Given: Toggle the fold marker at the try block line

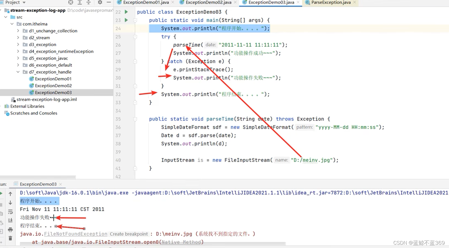Looking at the screenshot, I should [135, 36].
